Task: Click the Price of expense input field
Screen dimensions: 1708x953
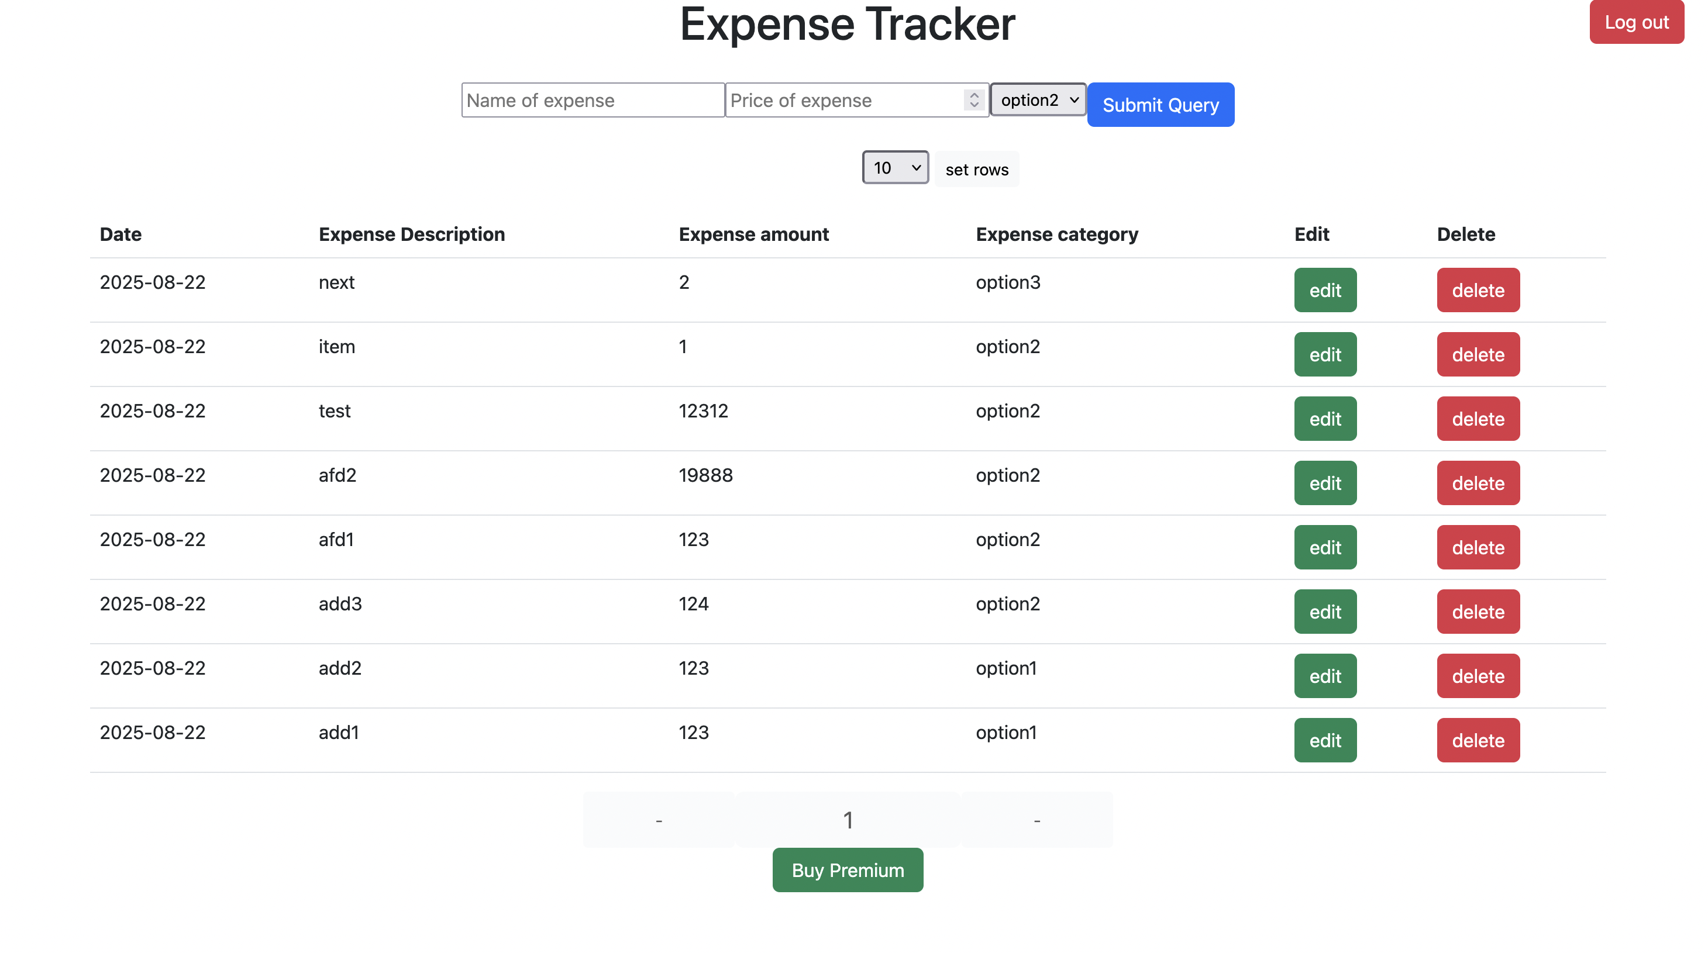Action: coord(842,99)
